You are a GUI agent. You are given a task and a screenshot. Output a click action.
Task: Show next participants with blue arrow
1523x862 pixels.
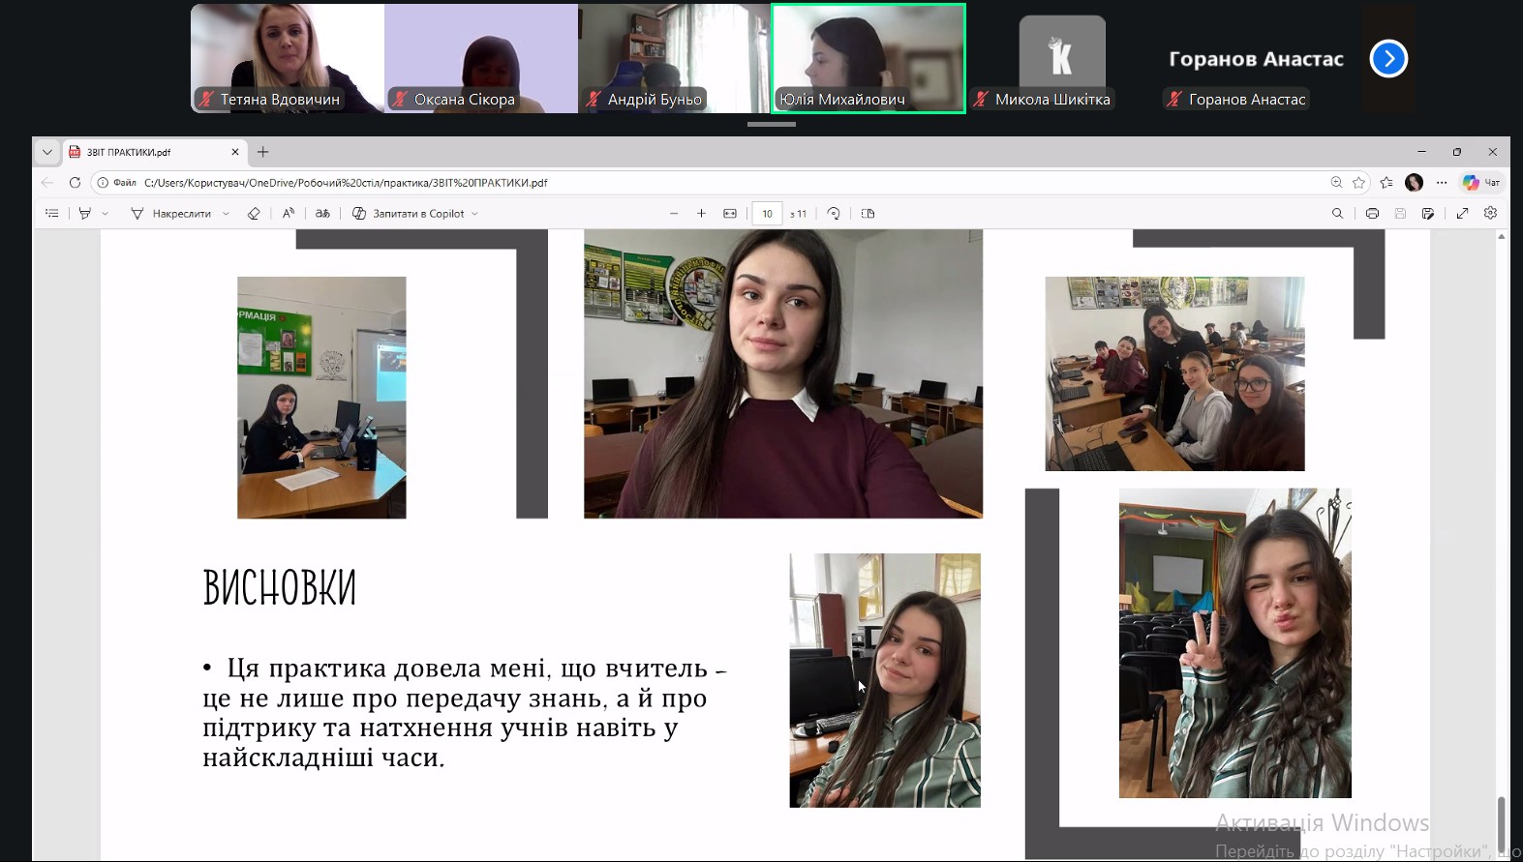coord(1387,59)
